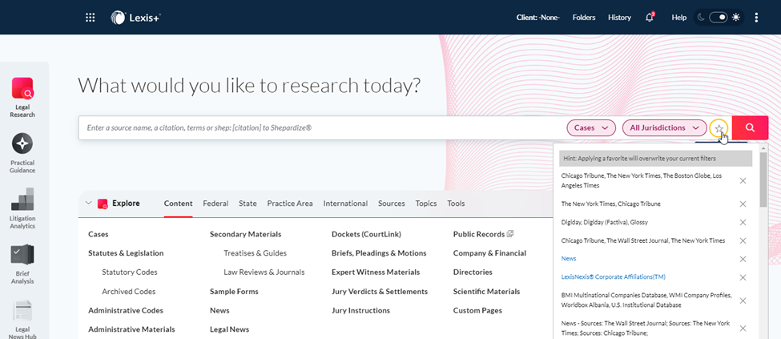
Task: Open the product switcher grid icon
Action: 91,18
